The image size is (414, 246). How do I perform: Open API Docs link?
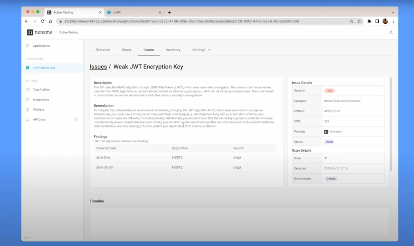click(39, 119)
